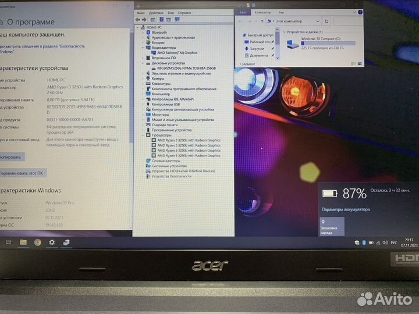Open Документы folder in quick access
Screen dimensions: 419x314
tap(258, 56)
